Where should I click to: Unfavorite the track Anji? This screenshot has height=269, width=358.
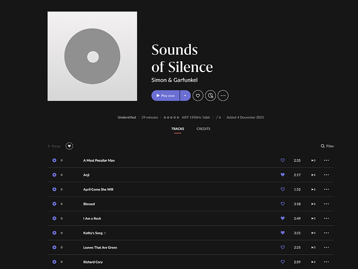coord(283,175)
